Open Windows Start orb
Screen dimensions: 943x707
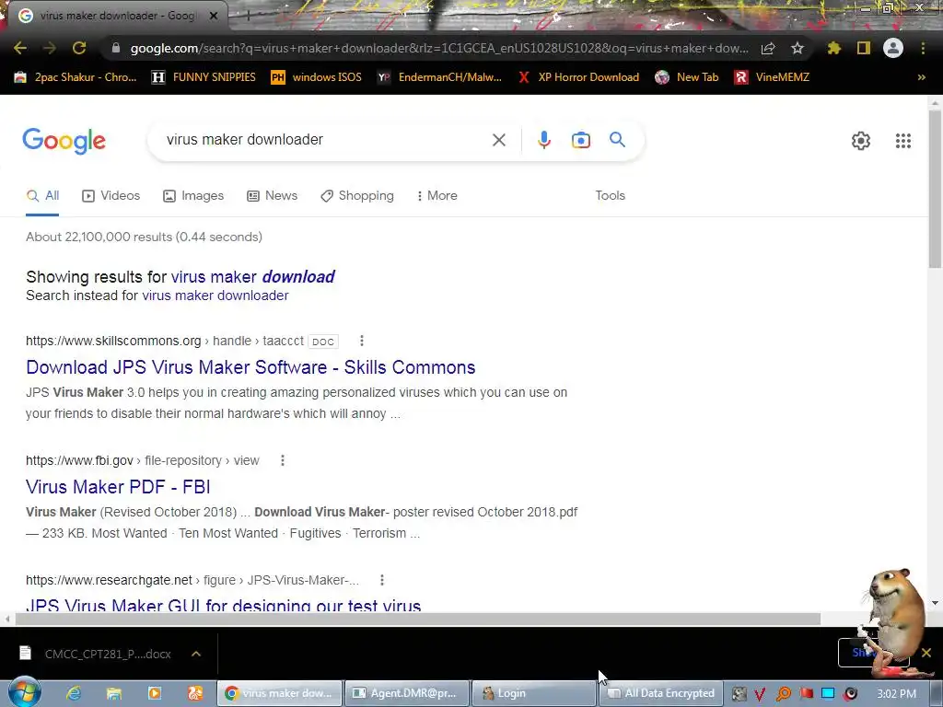coord(24,692)
